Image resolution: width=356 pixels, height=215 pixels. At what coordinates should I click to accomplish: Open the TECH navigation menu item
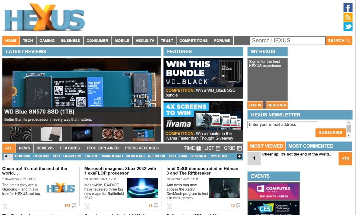28,41
